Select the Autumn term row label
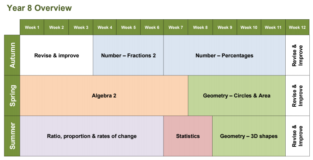The image size is (313, 160). pos(12,55)
